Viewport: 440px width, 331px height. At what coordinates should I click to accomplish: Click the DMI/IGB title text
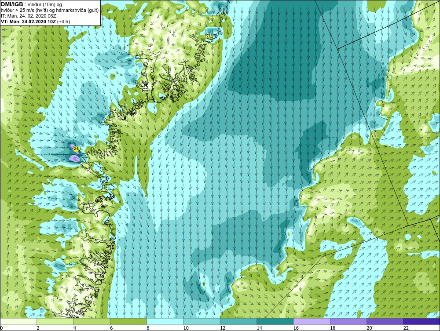point(12,4)
